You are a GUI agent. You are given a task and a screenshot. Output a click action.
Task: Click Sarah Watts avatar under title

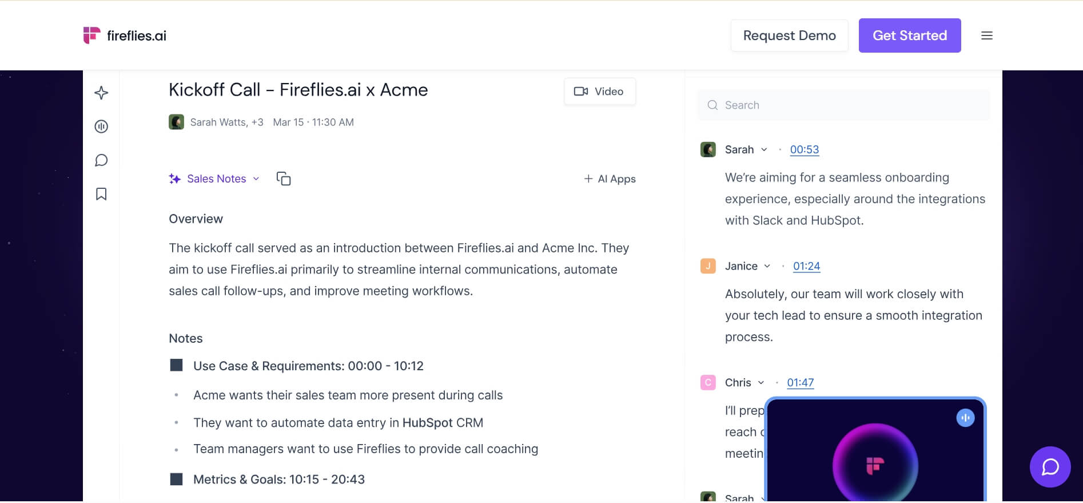(x=176, y=122)
